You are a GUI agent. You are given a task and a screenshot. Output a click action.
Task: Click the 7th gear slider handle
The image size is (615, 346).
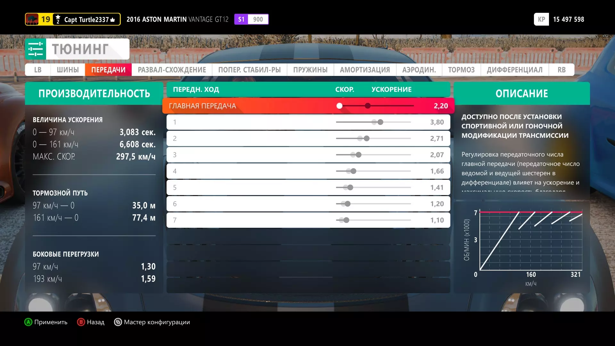pyautogui.click(x=346, y=220)
